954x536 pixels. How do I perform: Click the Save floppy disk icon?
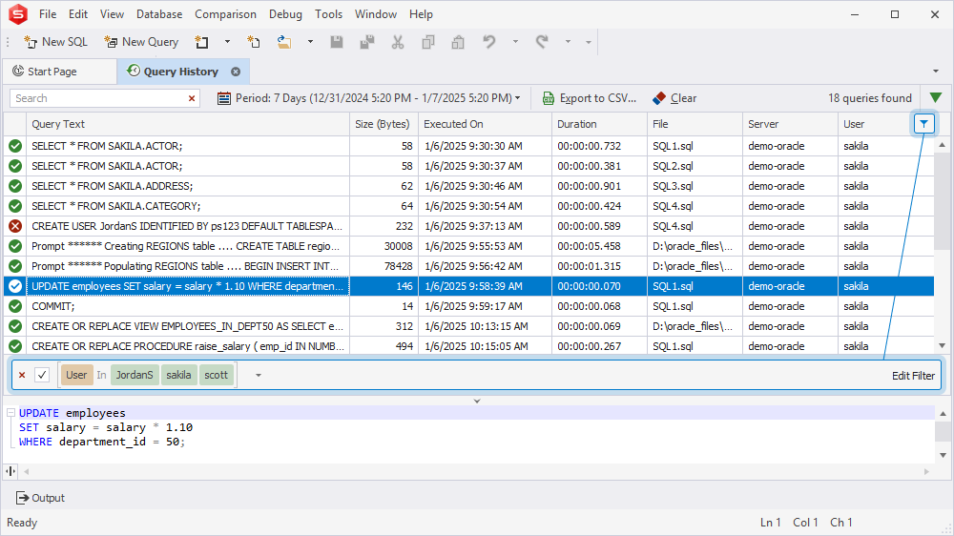[x=337, y=42]
